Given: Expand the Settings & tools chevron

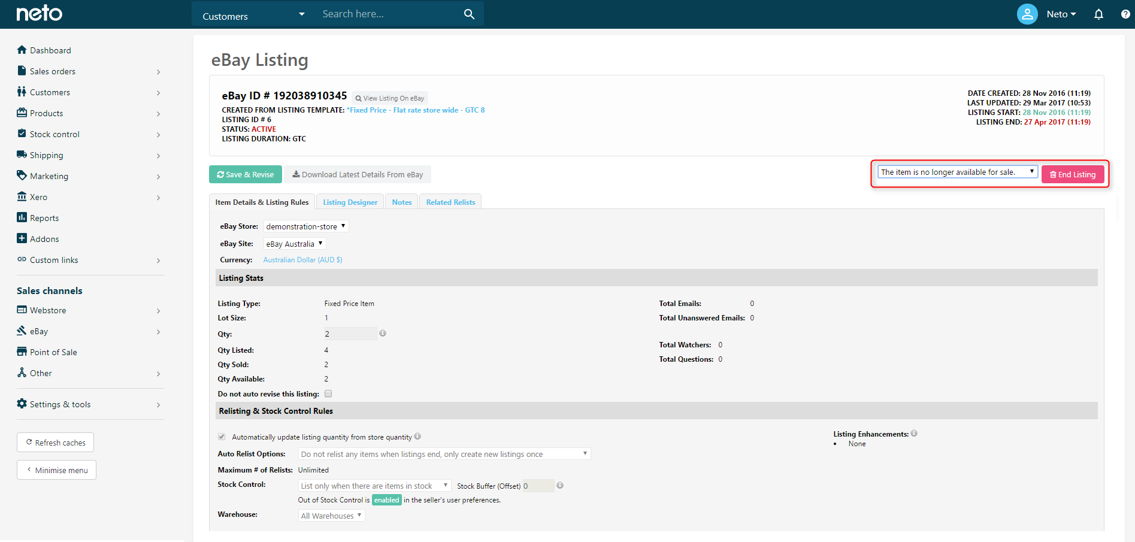Looking at the screenshot, I should pos(159,405).
